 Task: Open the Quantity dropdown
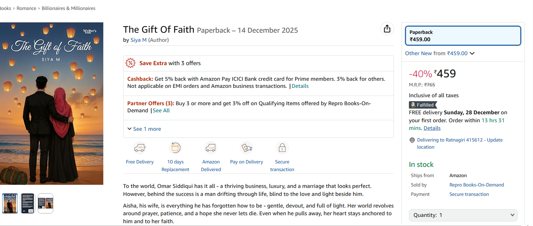coord(463,215)
